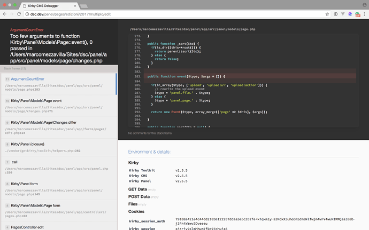Close the Kirby CMS Debugger tab

pyautogui.click(x=75, y=6)
